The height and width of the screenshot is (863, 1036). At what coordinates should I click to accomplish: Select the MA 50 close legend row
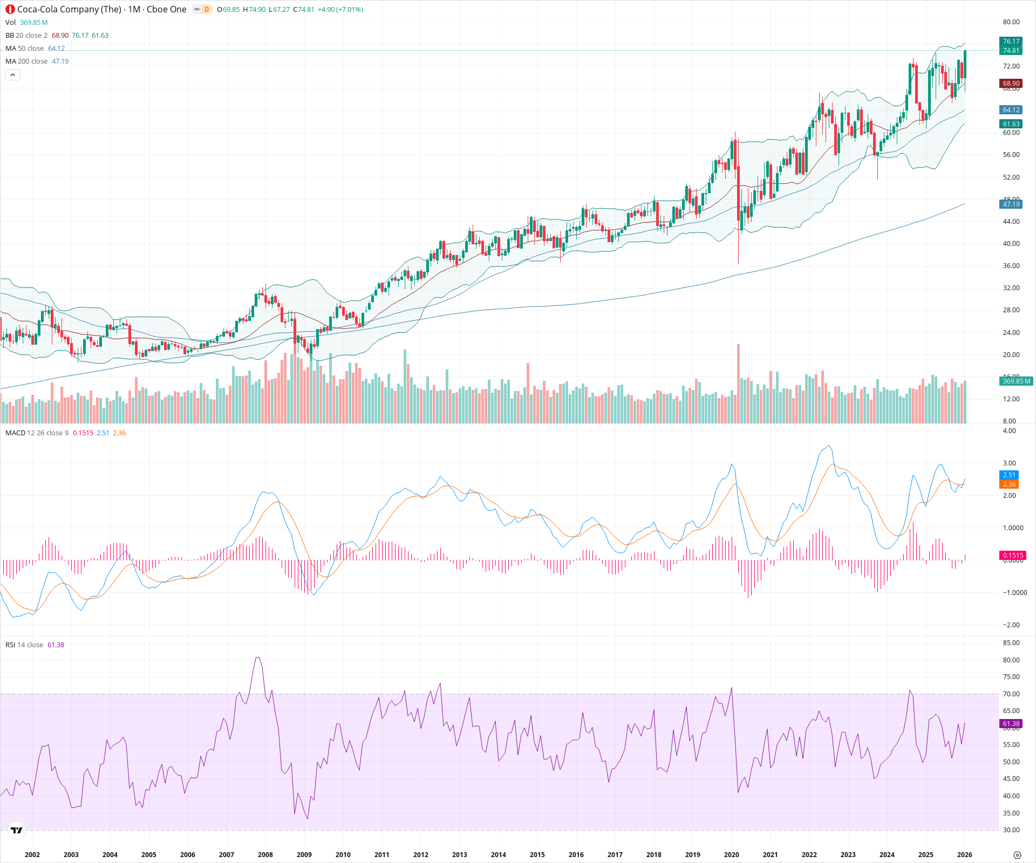pos(24,48)
